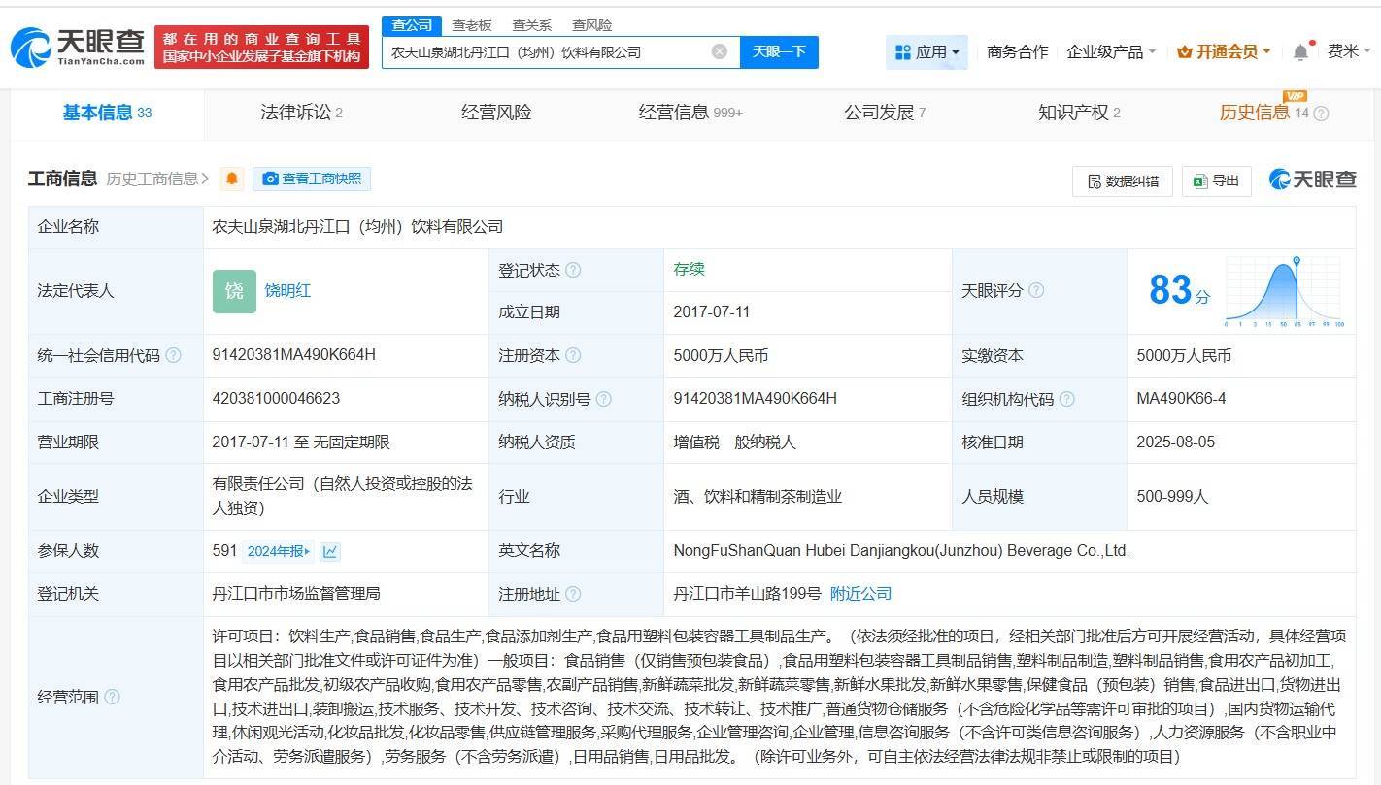Show help for 组织机构代码
The width and height of the screenshot is (1381, 785).
[x=1067, y=399]
